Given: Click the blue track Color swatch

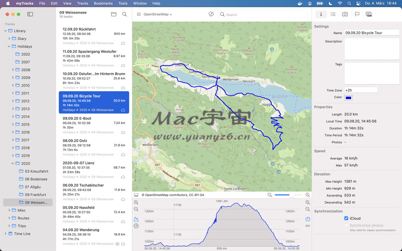Looking at the screenshot, I should tap(348, 98).
